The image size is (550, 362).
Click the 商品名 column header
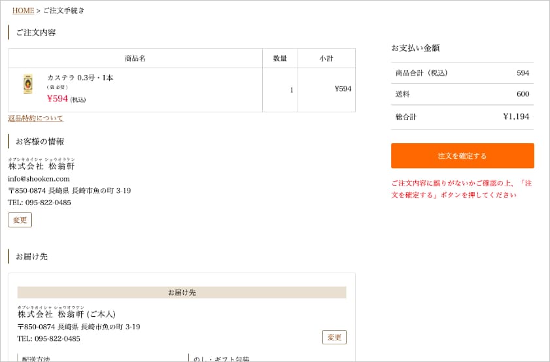pyautogui.click(x=135, y=59)
